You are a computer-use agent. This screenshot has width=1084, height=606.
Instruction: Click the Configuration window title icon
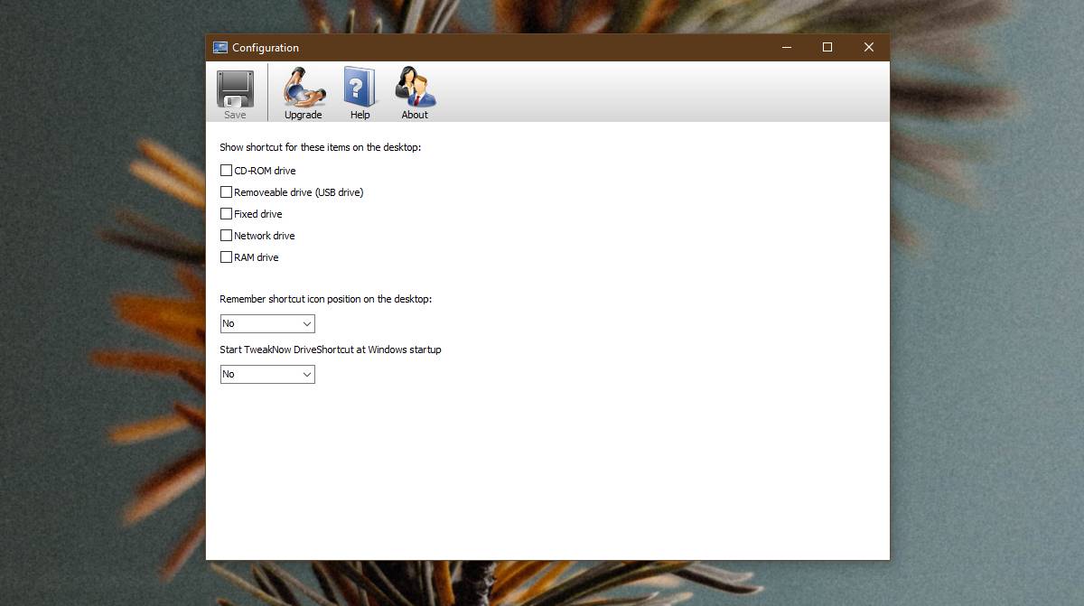point(220,48)
